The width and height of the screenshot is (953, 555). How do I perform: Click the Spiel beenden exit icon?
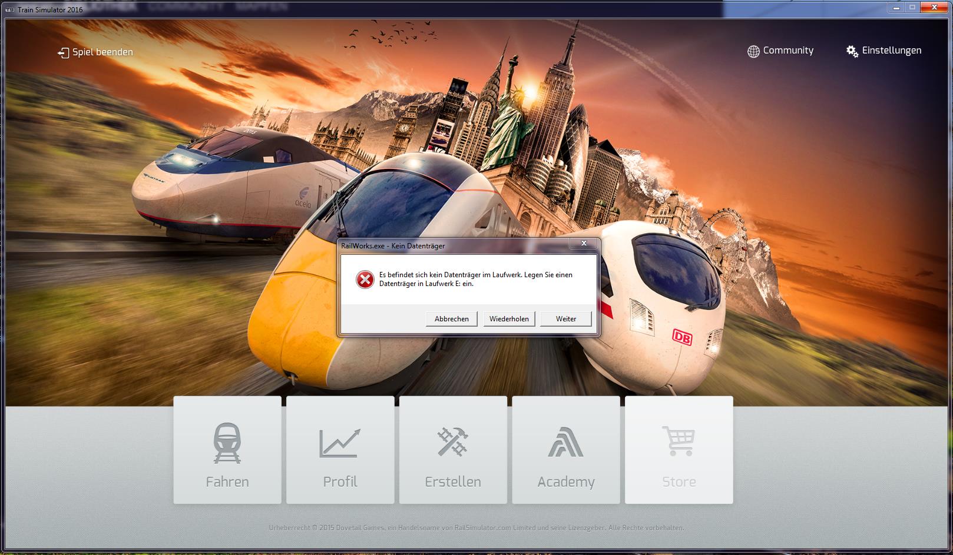click(63, 53)
